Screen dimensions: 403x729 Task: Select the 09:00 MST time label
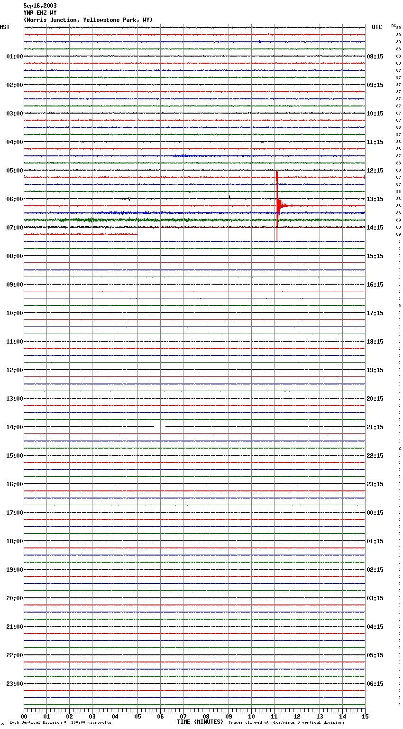pyautogui.click(x=15, y=285)
